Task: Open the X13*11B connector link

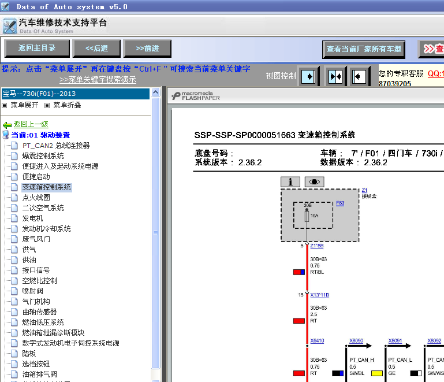Action: [320, 295]
